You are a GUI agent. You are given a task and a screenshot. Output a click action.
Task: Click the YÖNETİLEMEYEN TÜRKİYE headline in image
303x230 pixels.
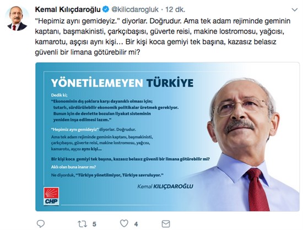122,83
